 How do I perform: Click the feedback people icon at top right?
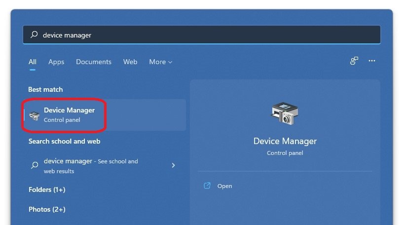(x=354, y=61)
